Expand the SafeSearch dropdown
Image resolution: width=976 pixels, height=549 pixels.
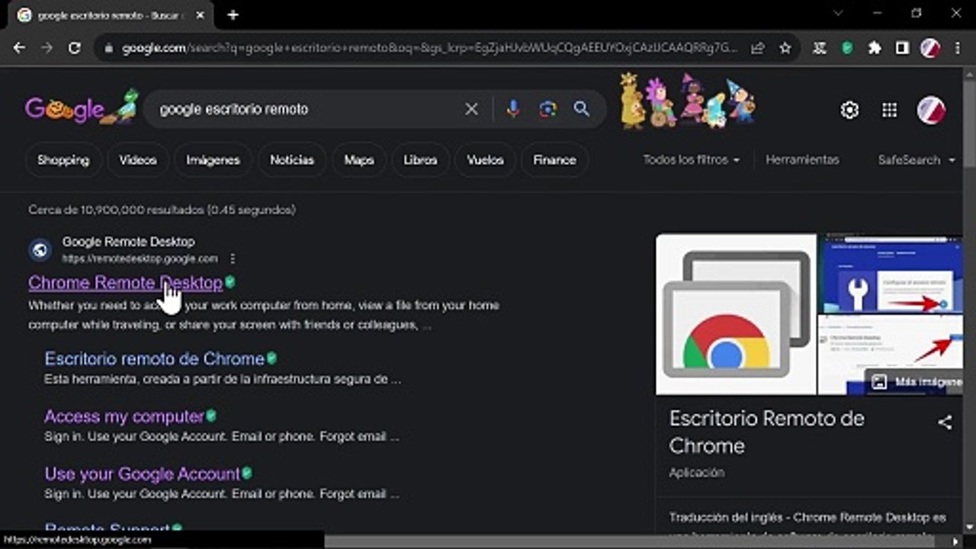(x=917, y=160)
